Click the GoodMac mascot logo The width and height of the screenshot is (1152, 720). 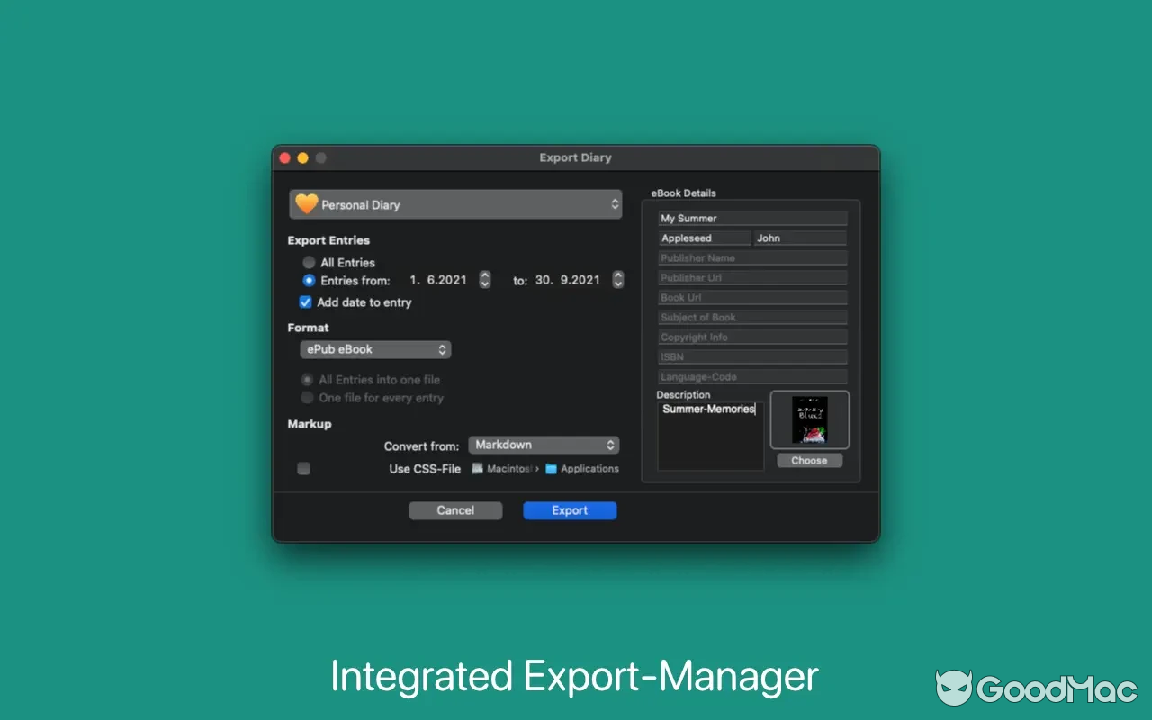(x=956, y=688)
